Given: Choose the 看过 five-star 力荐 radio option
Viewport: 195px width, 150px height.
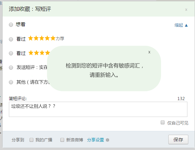Looking at the screenshot, I should (11, 39).
